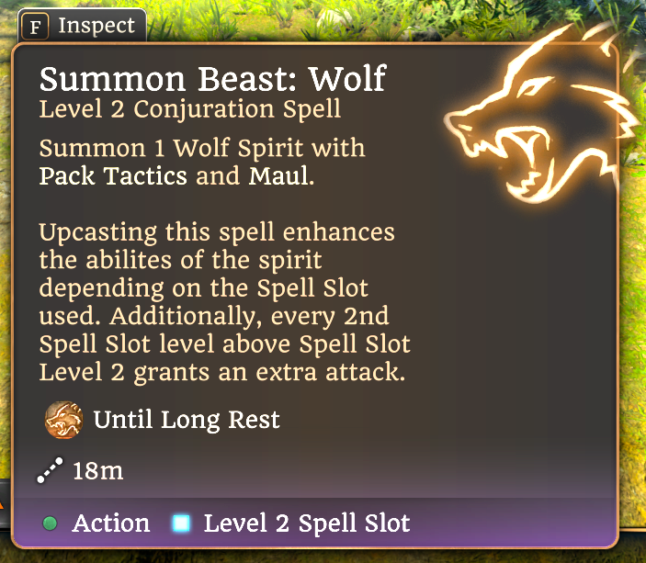Click the round wolf summon status icon
The width and height of the screenshot is (646, 563).
63,420
